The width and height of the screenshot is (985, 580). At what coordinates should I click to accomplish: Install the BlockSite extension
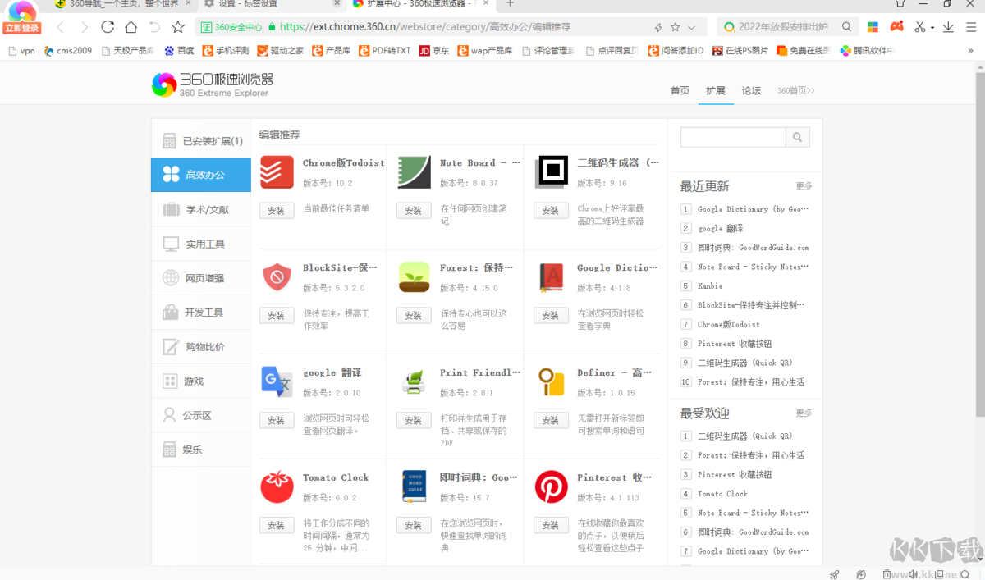(x=277, y=316)
